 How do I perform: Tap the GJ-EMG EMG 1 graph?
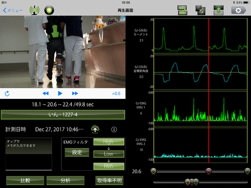coord(201,109)
